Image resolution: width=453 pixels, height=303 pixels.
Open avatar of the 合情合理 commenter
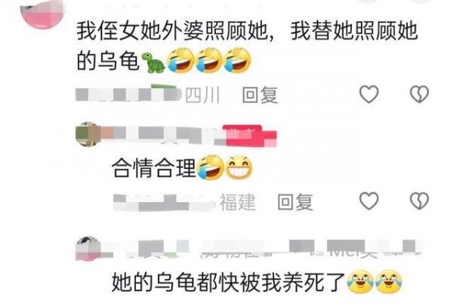pyautogui.click(x=88, y=135)
